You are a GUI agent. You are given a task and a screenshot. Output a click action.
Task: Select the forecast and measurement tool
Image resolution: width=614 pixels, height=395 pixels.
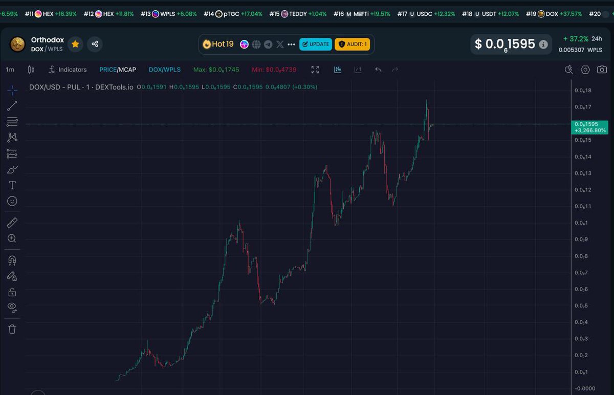12,153
